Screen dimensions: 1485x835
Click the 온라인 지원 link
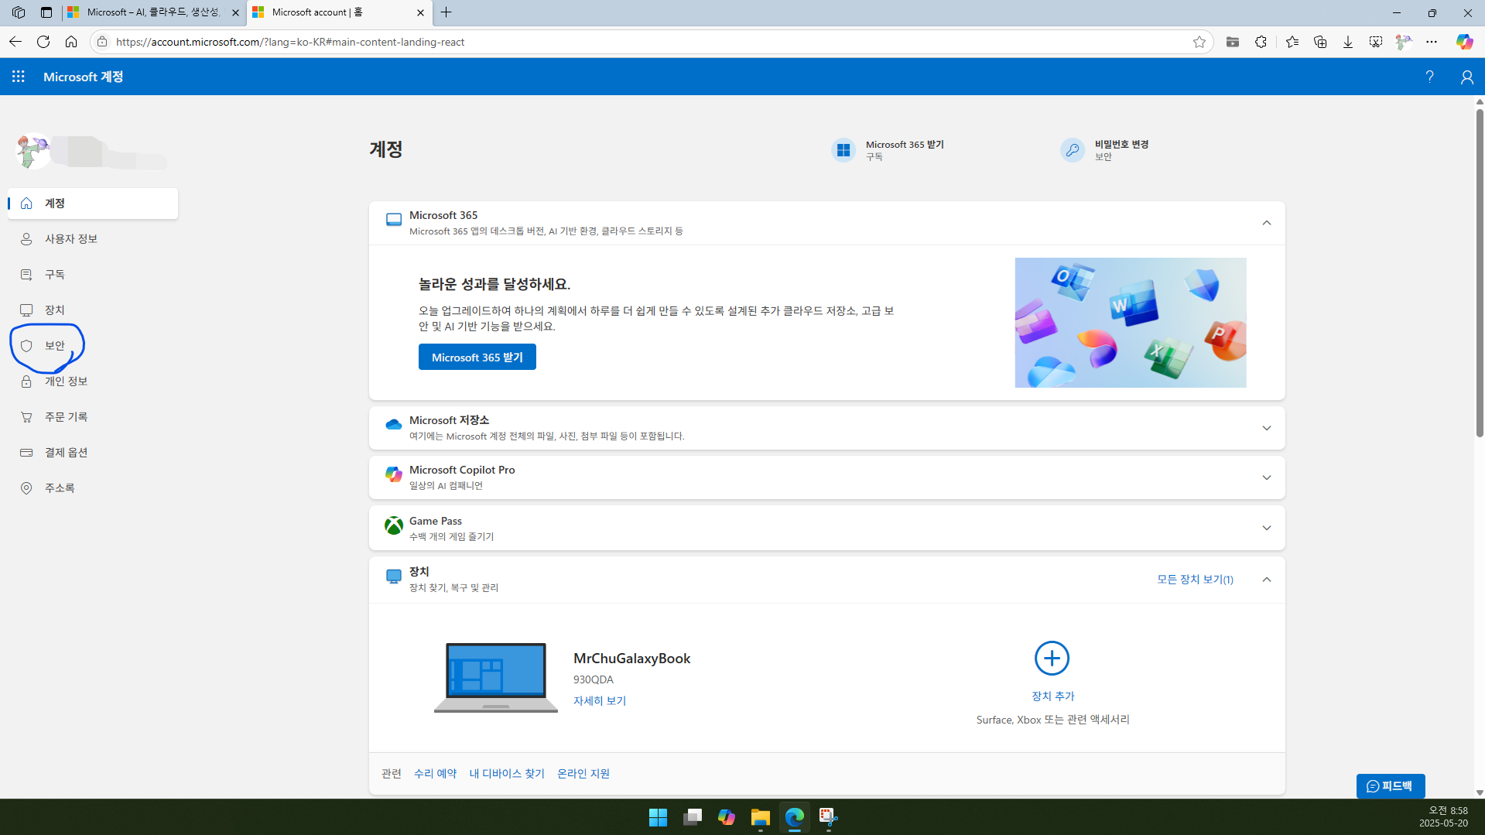tap(583, 773)
